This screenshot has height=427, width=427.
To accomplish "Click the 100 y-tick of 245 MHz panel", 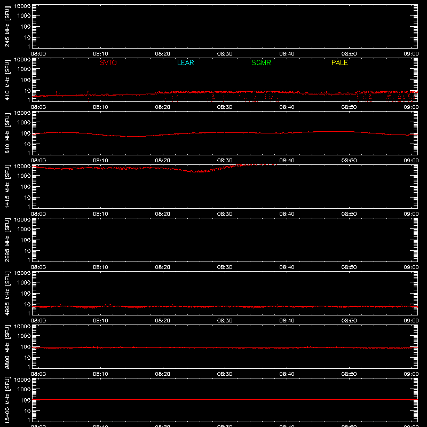I will pos(26,27).
